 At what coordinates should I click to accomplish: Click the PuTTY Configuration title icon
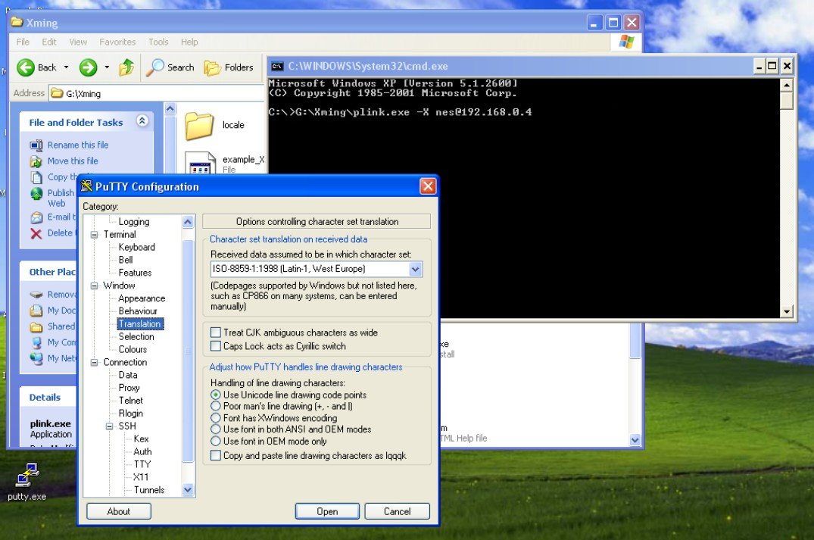pos(86,186)
